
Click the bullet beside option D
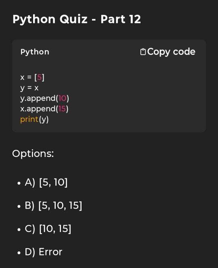point(19,253)
